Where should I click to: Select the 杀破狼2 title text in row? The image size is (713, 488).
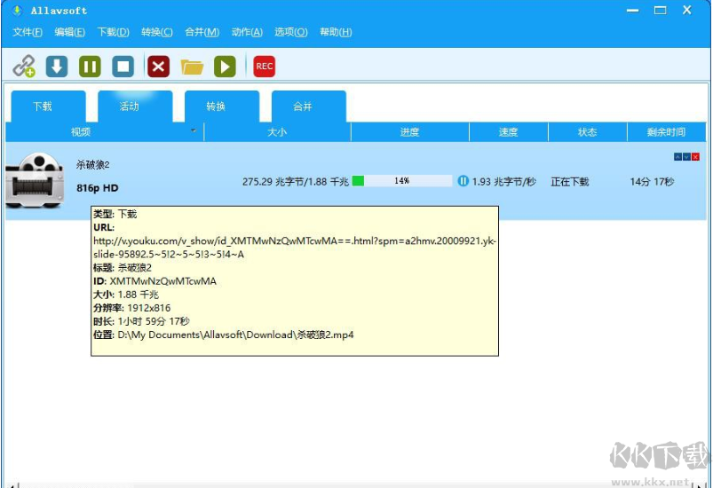point(92,164)
